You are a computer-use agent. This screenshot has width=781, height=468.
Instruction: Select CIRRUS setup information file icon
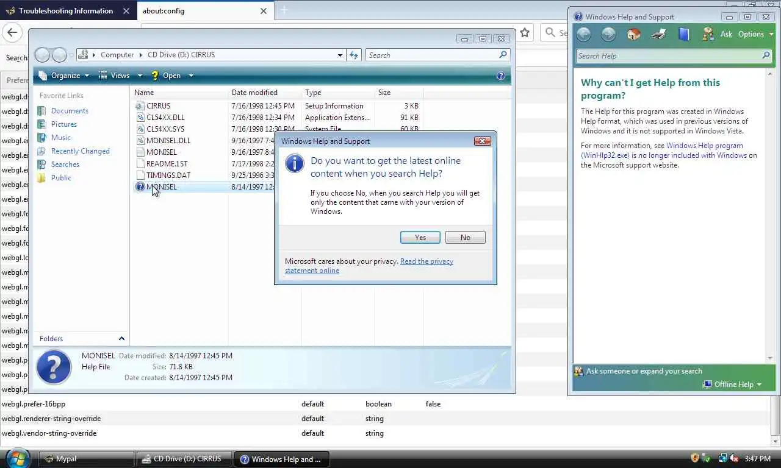click(140, 106)
